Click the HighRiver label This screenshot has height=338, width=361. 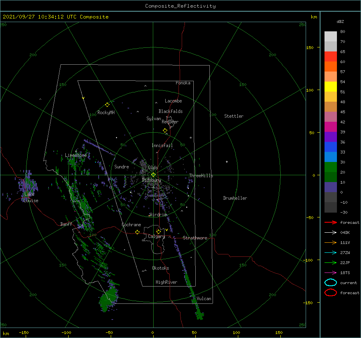click(166, 282)
